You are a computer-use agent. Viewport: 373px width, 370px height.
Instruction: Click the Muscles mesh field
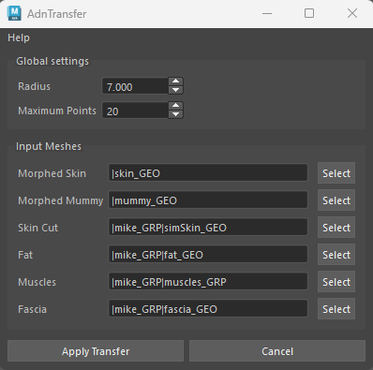pyautogui.click(x=208, y=281)
